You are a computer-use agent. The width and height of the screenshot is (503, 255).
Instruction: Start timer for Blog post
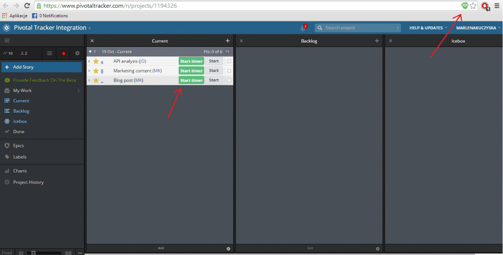(x=191, y=81)
